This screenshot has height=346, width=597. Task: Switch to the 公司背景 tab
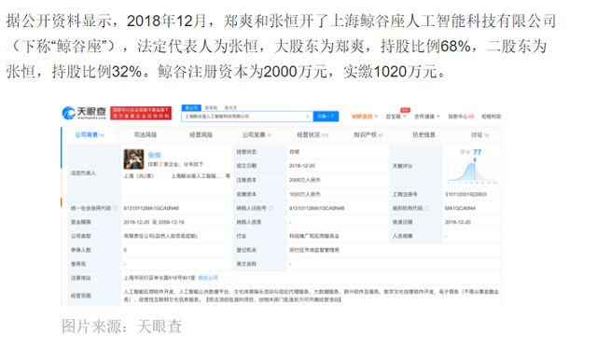click(90, 135)
